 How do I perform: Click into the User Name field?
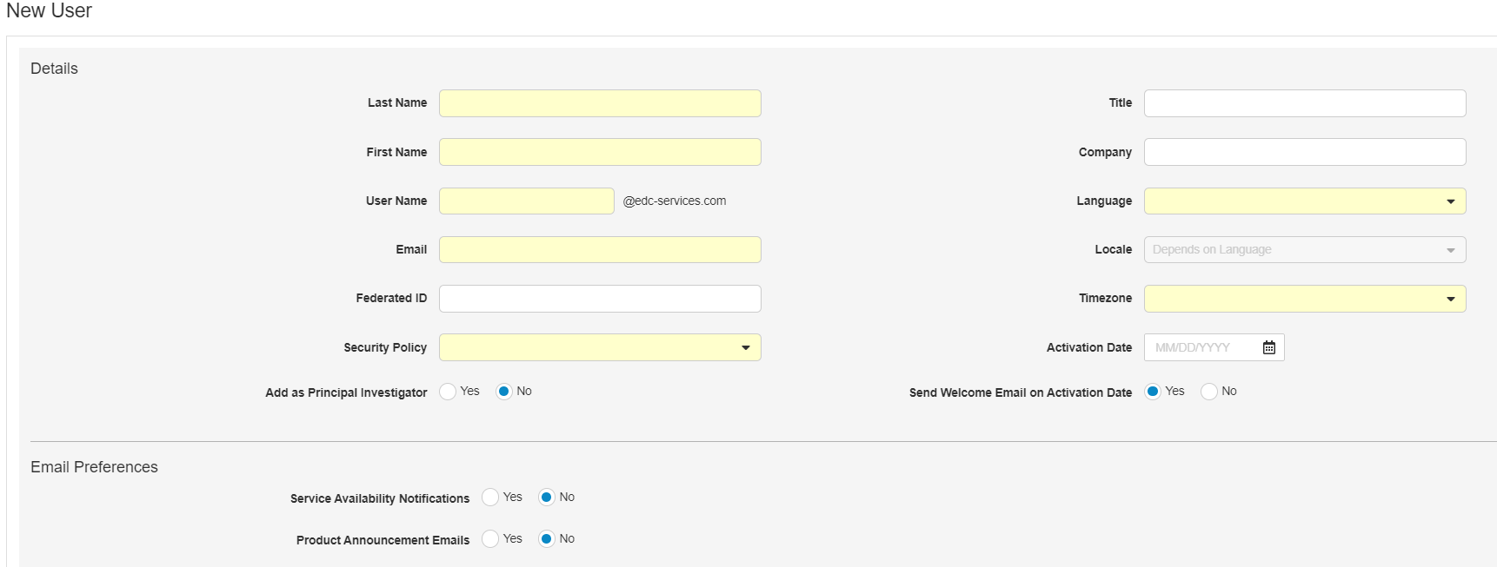click(x=526, y=201)
